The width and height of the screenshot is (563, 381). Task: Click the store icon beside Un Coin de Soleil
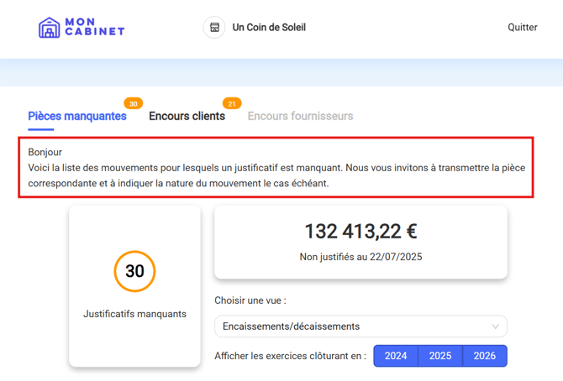click(214, 28)
